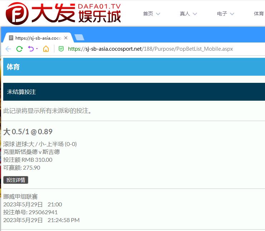Open the dropdown arrow beside undo icon
This screenshot has height=231, width=265.
point(37,49)
